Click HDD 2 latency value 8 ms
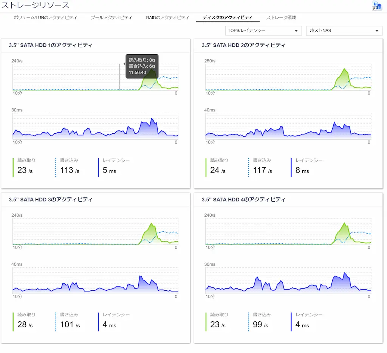Image resolution: width=387 pixels, height=353 pixels. click(x=302, y=170)
